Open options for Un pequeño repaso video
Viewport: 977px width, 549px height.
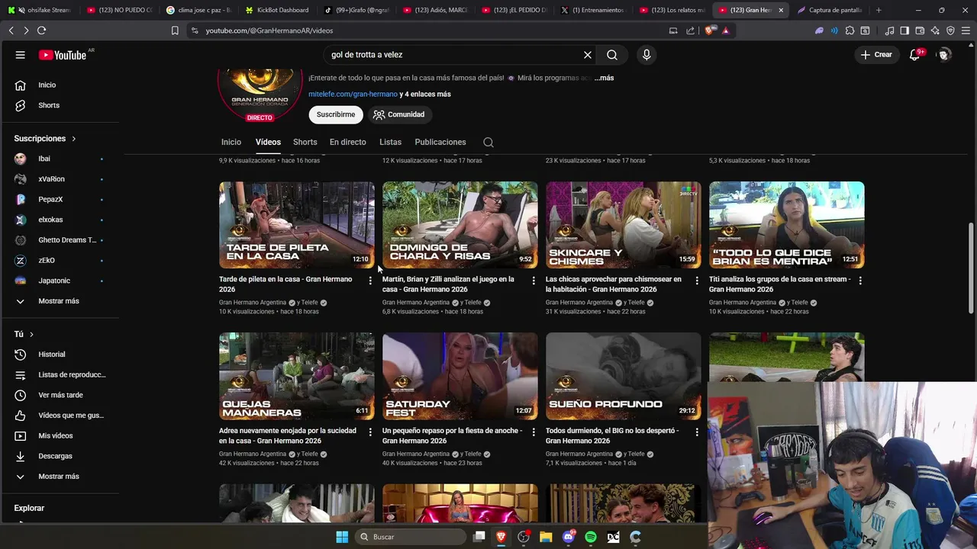(534, 432)
